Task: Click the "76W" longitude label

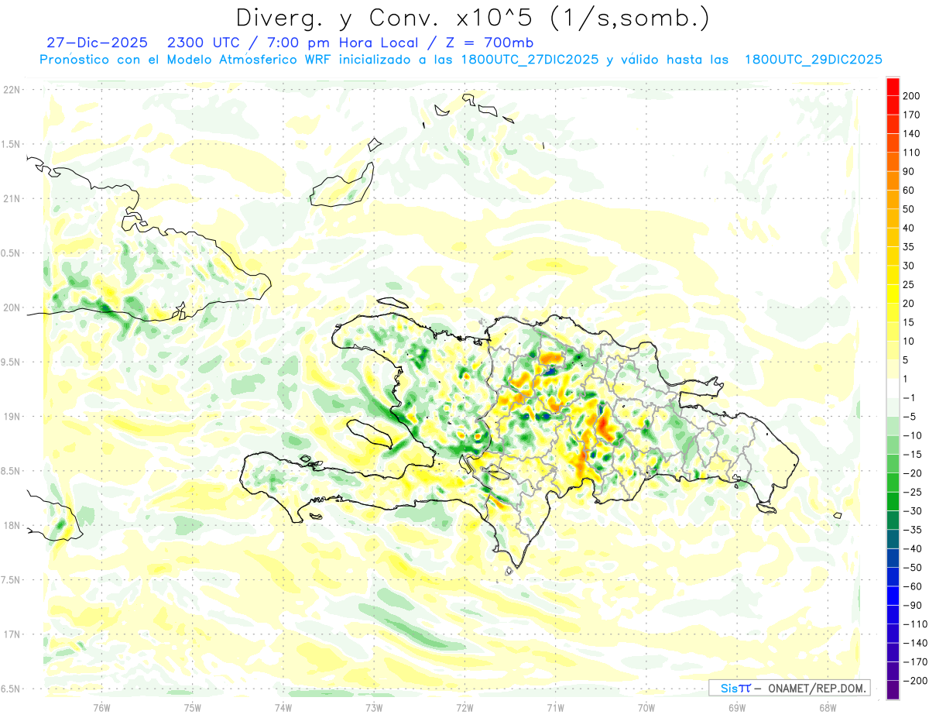Action: 101,707
